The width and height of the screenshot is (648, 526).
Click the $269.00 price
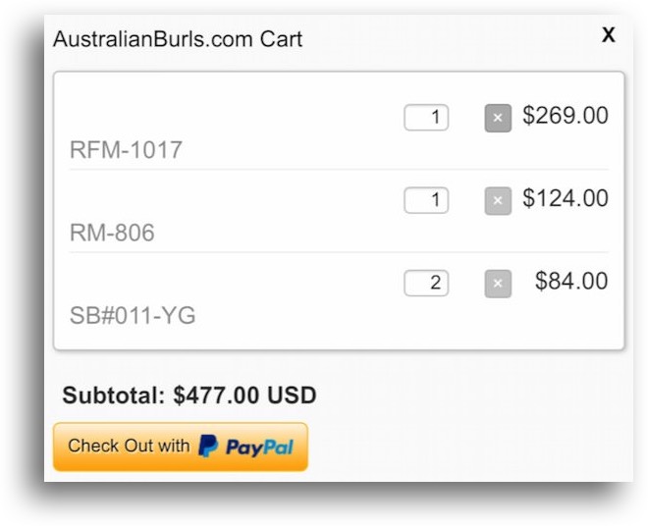tap(566, 116)
